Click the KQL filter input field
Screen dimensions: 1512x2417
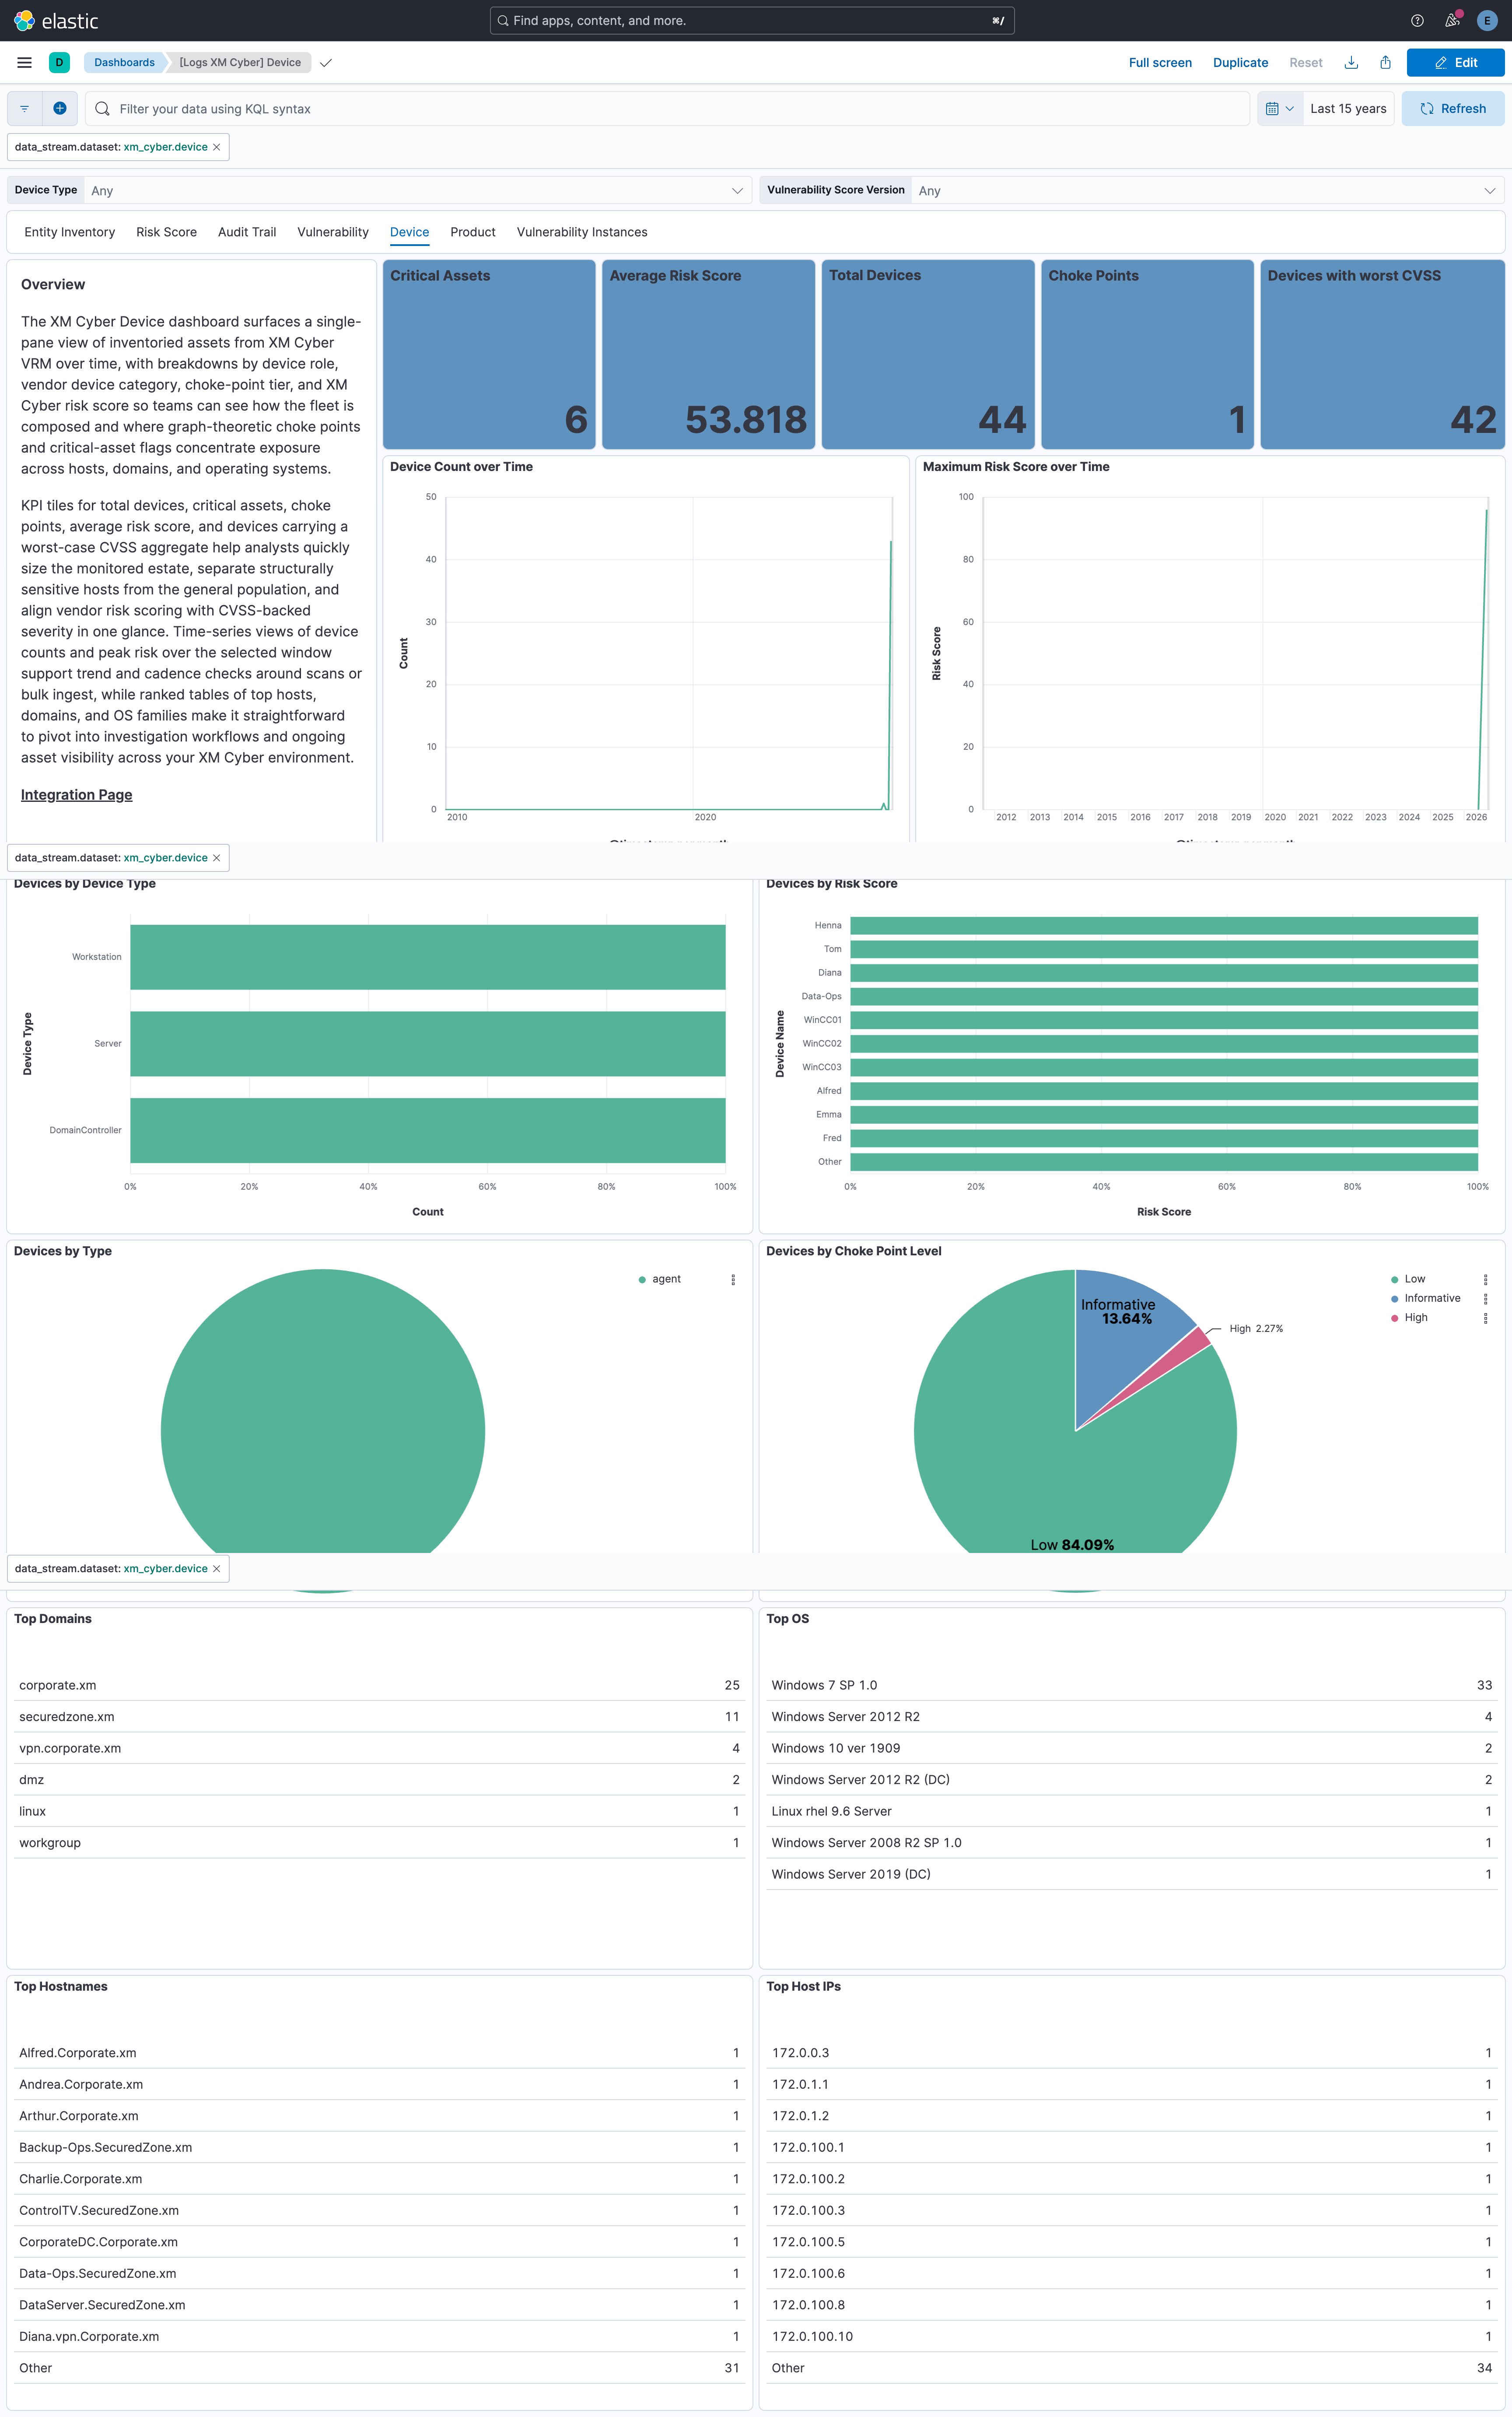pos(667,109)
